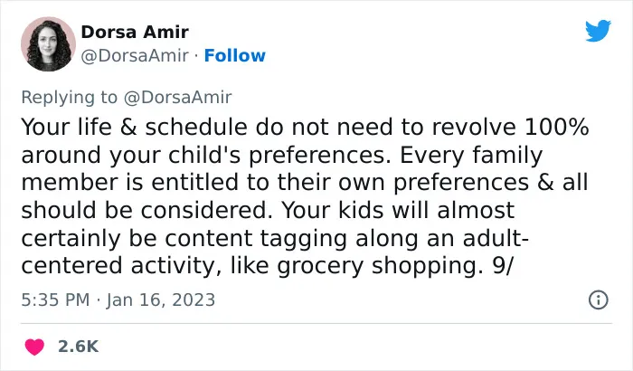Screen dimensions: 633x371
Task: Click the word "100%" in tweet
Action: tap(557, 127)
